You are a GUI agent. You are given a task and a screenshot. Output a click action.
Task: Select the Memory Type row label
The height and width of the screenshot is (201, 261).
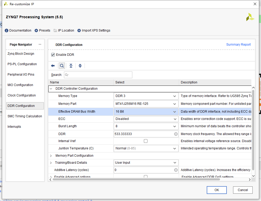68,96
